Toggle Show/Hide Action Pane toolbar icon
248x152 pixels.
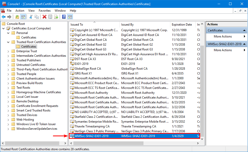point(70,17)
